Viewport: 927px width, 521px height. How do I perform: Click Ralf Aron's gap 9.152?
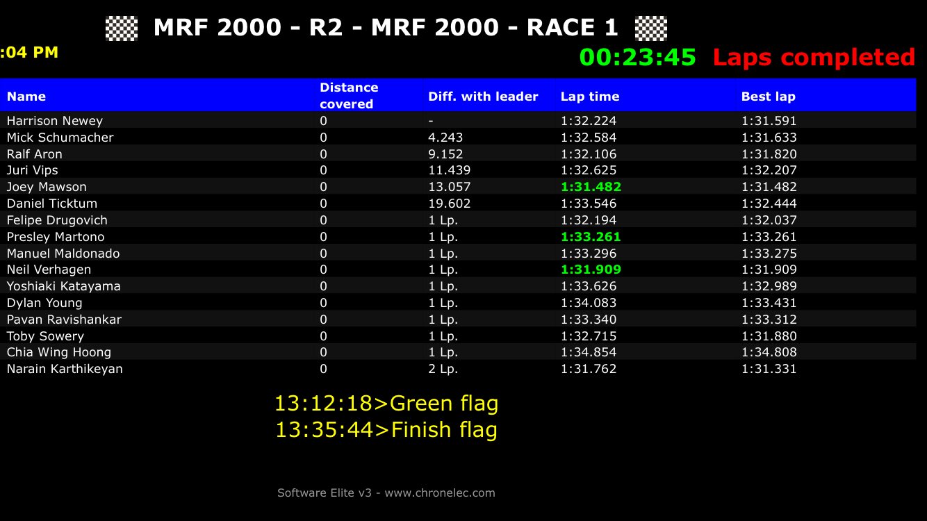(445, 154)
